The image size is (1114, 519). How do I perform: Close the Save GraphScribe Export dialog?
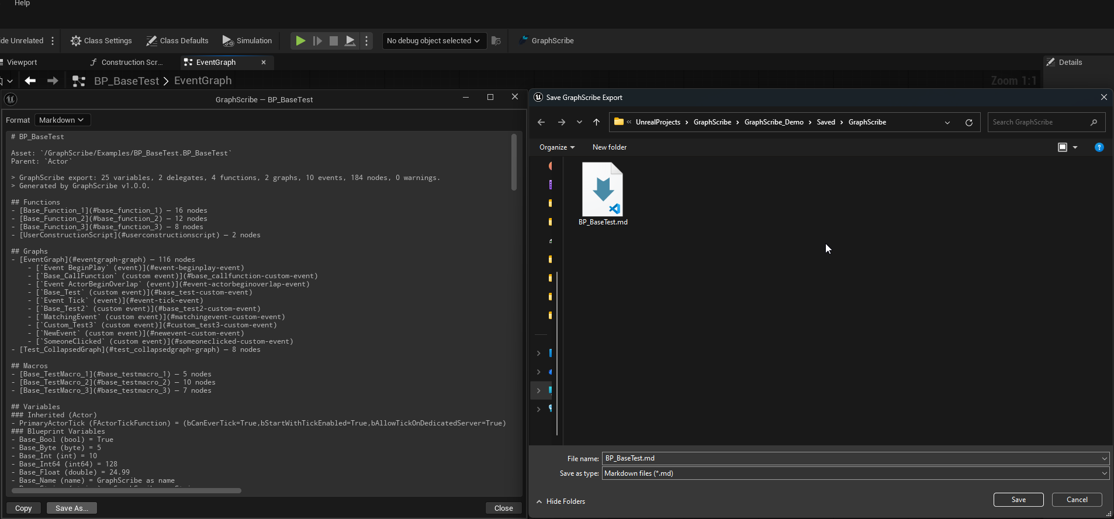click(x=1103, y=97)
